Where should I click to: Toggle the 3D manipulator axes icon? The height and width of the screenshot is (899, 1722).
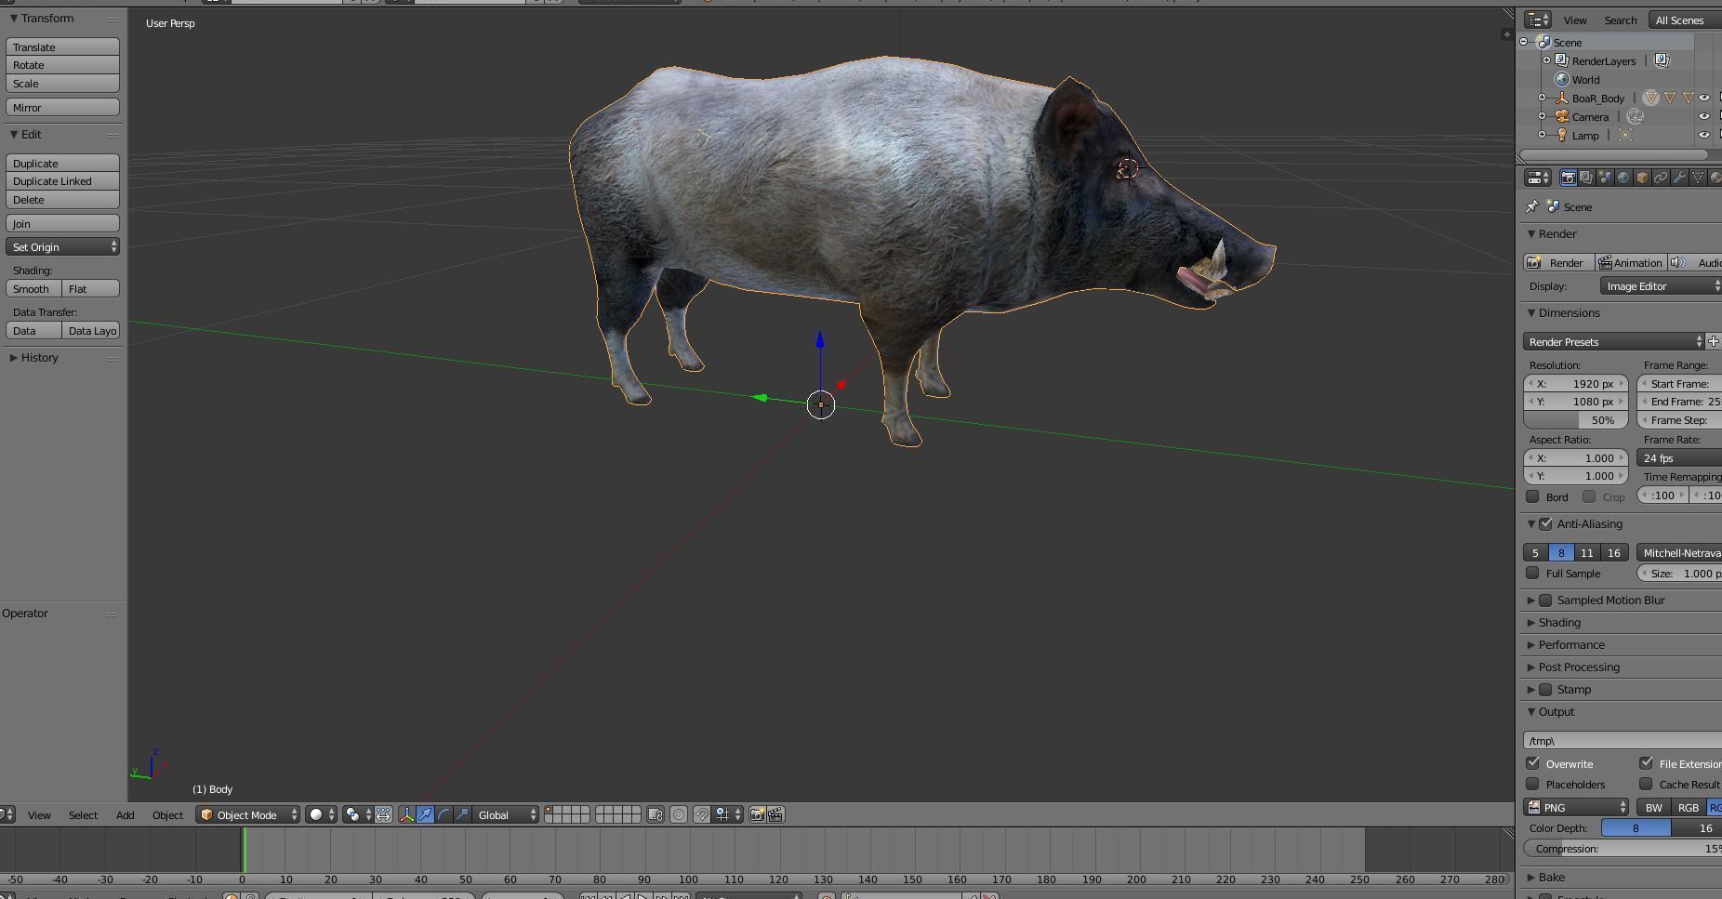point(406,814)
